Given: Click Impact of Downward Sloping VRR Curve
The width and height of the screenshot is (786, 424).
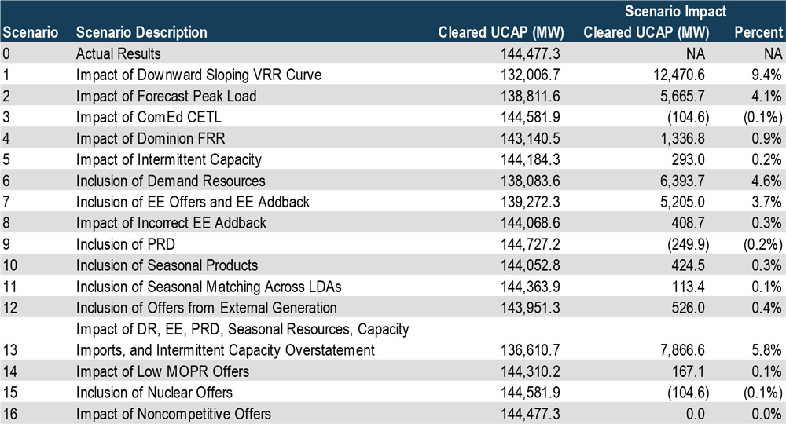Looking at the screenshot, I should [199, 75].
